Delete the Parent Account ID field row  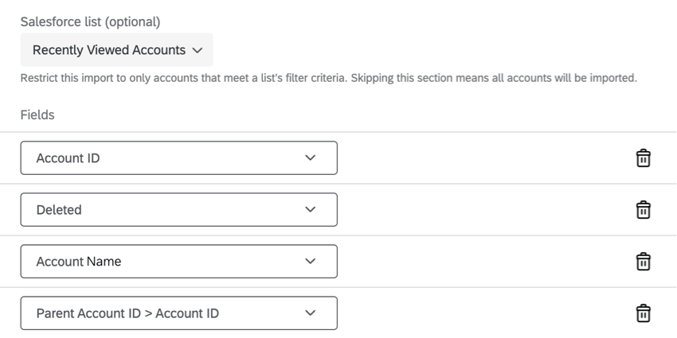click(643, 313)
